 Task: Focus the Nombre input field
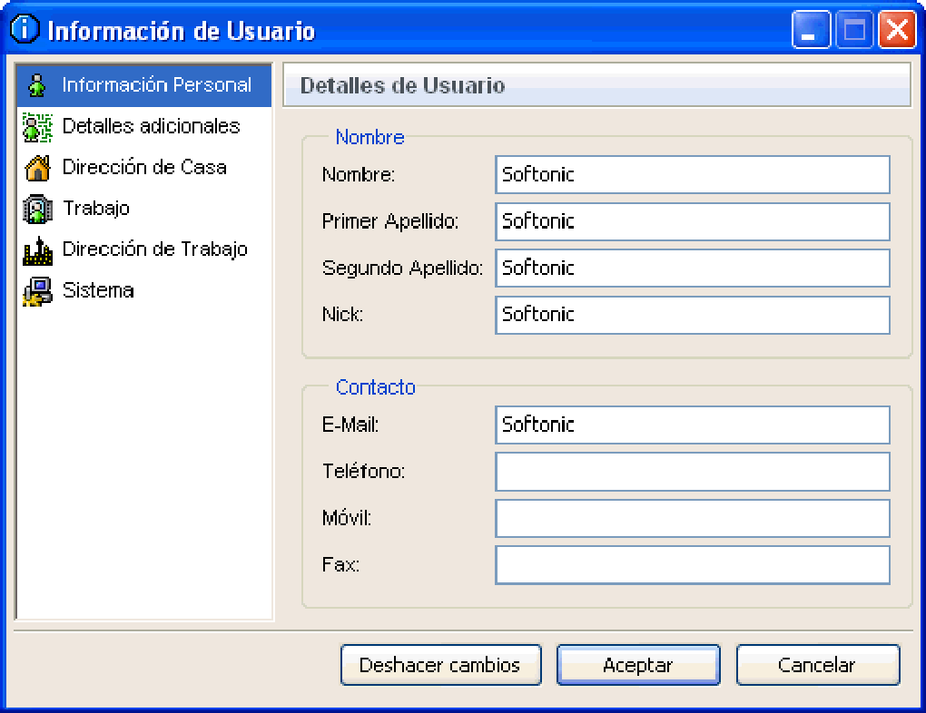click(x=692, y=175)
